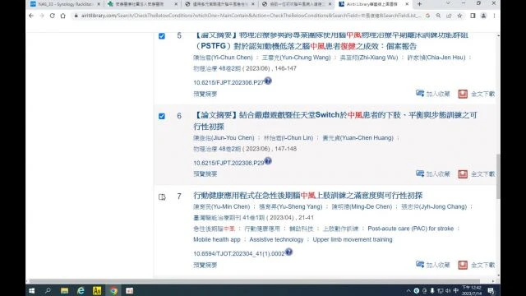Open the Windows Start menu
Image resolution: width=526 pixels, height=296 pixels.
point(31,290)
